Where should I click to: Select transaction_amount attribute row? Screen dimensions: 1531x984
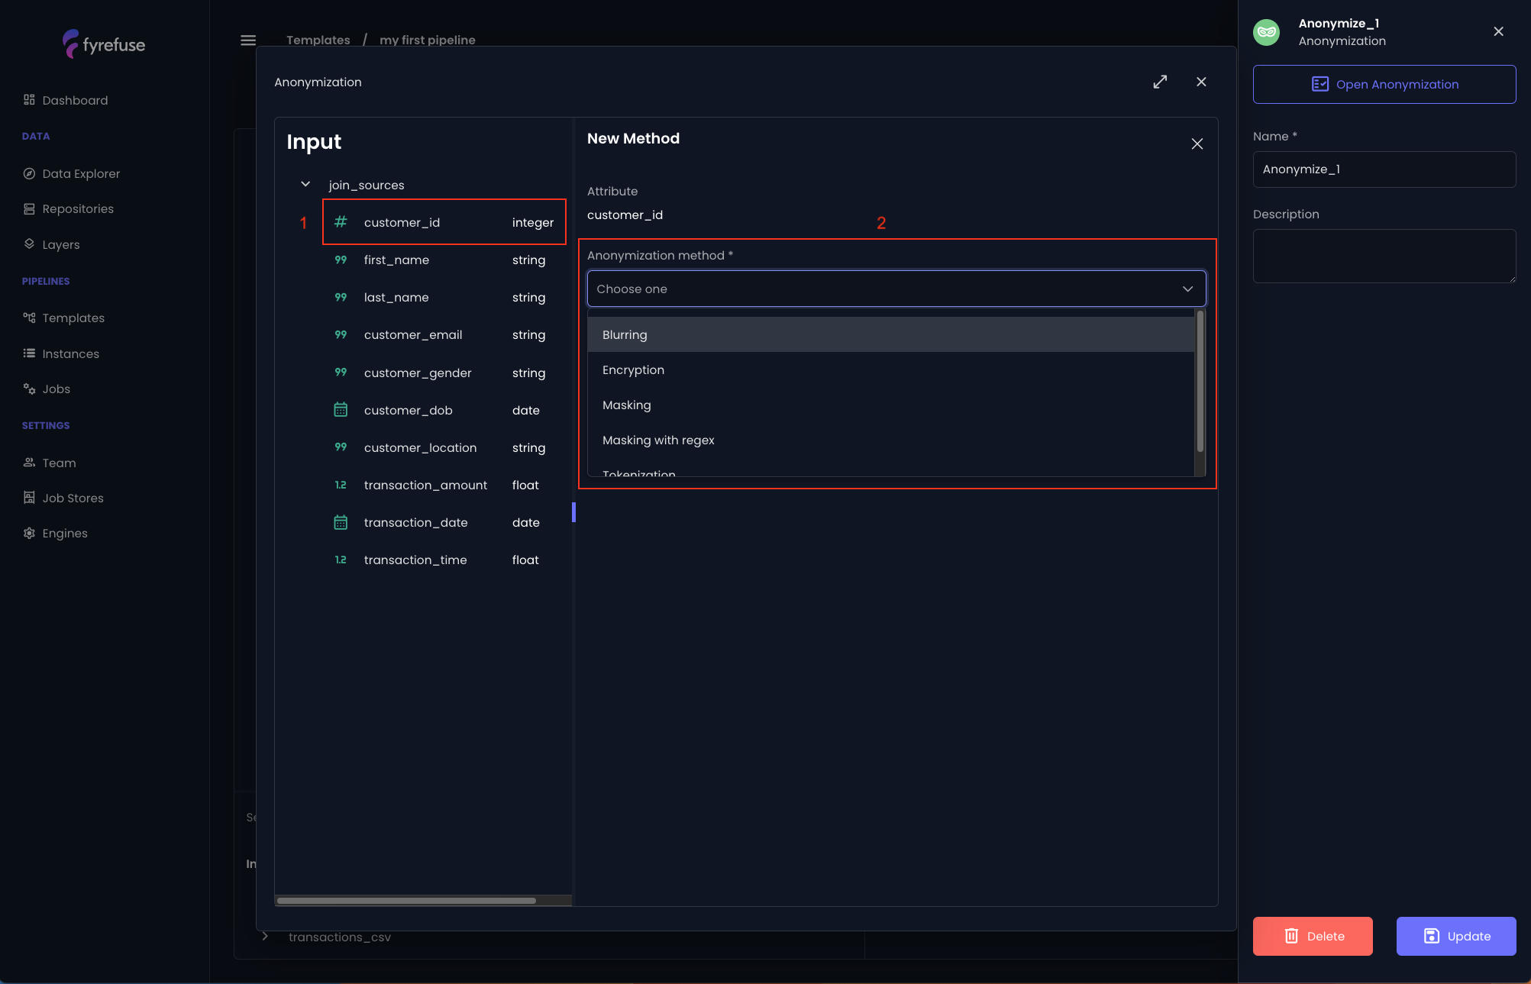pyautogui.click(x=444, y=486)
